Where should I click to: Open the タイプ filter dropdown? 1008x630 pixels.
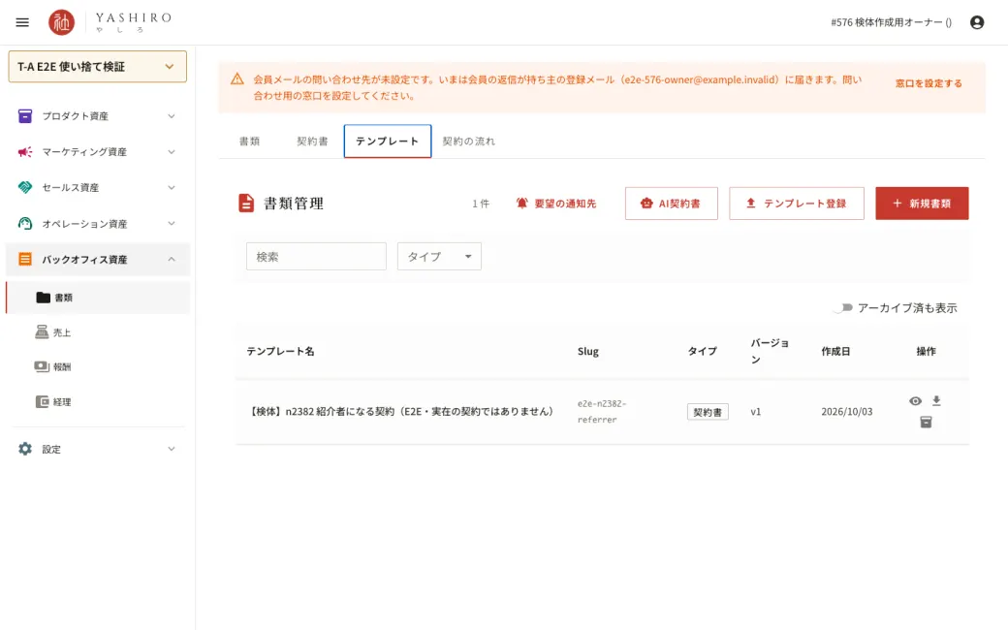(439, 257)
